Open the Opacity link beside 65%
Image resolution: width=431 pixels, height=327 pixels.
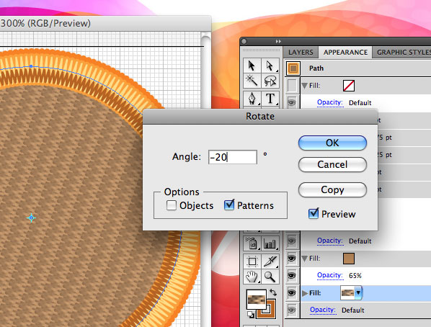point(330,275)
